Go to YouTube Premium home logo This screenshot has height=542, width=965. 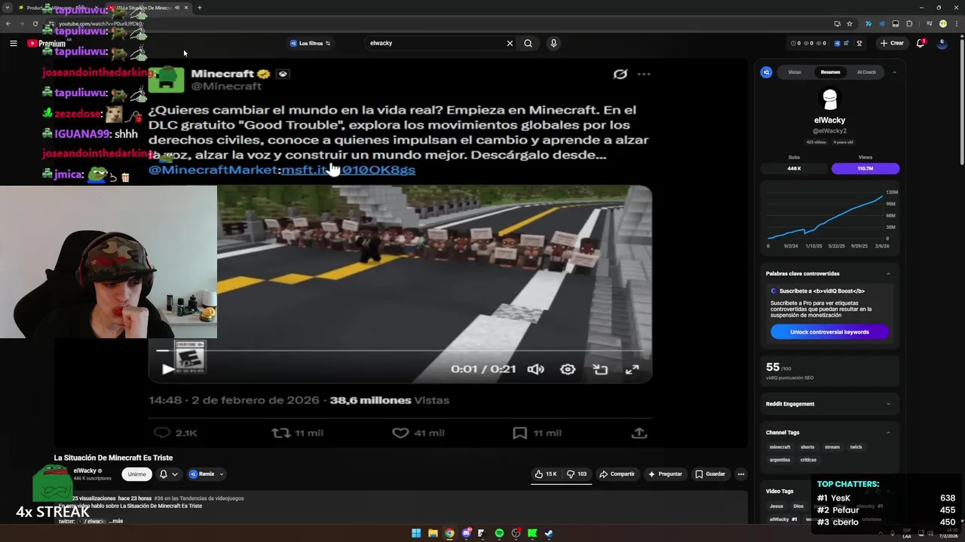tap(47, 44)
